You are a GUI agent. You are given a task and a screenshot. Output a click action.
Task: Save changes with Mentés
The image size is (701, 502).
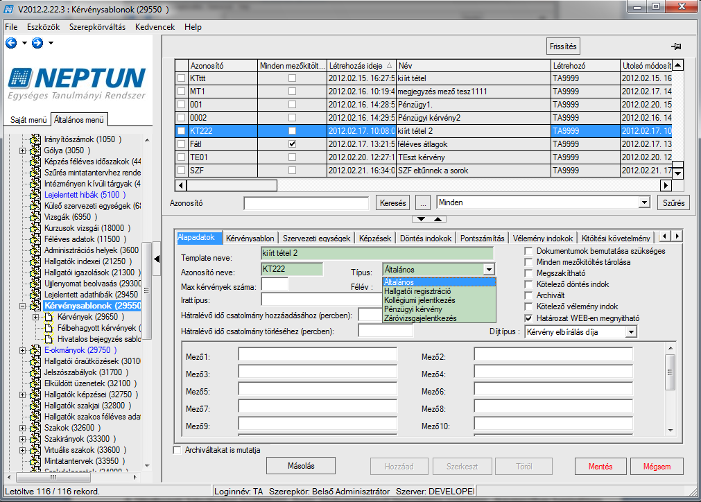[x=600, y=466]
